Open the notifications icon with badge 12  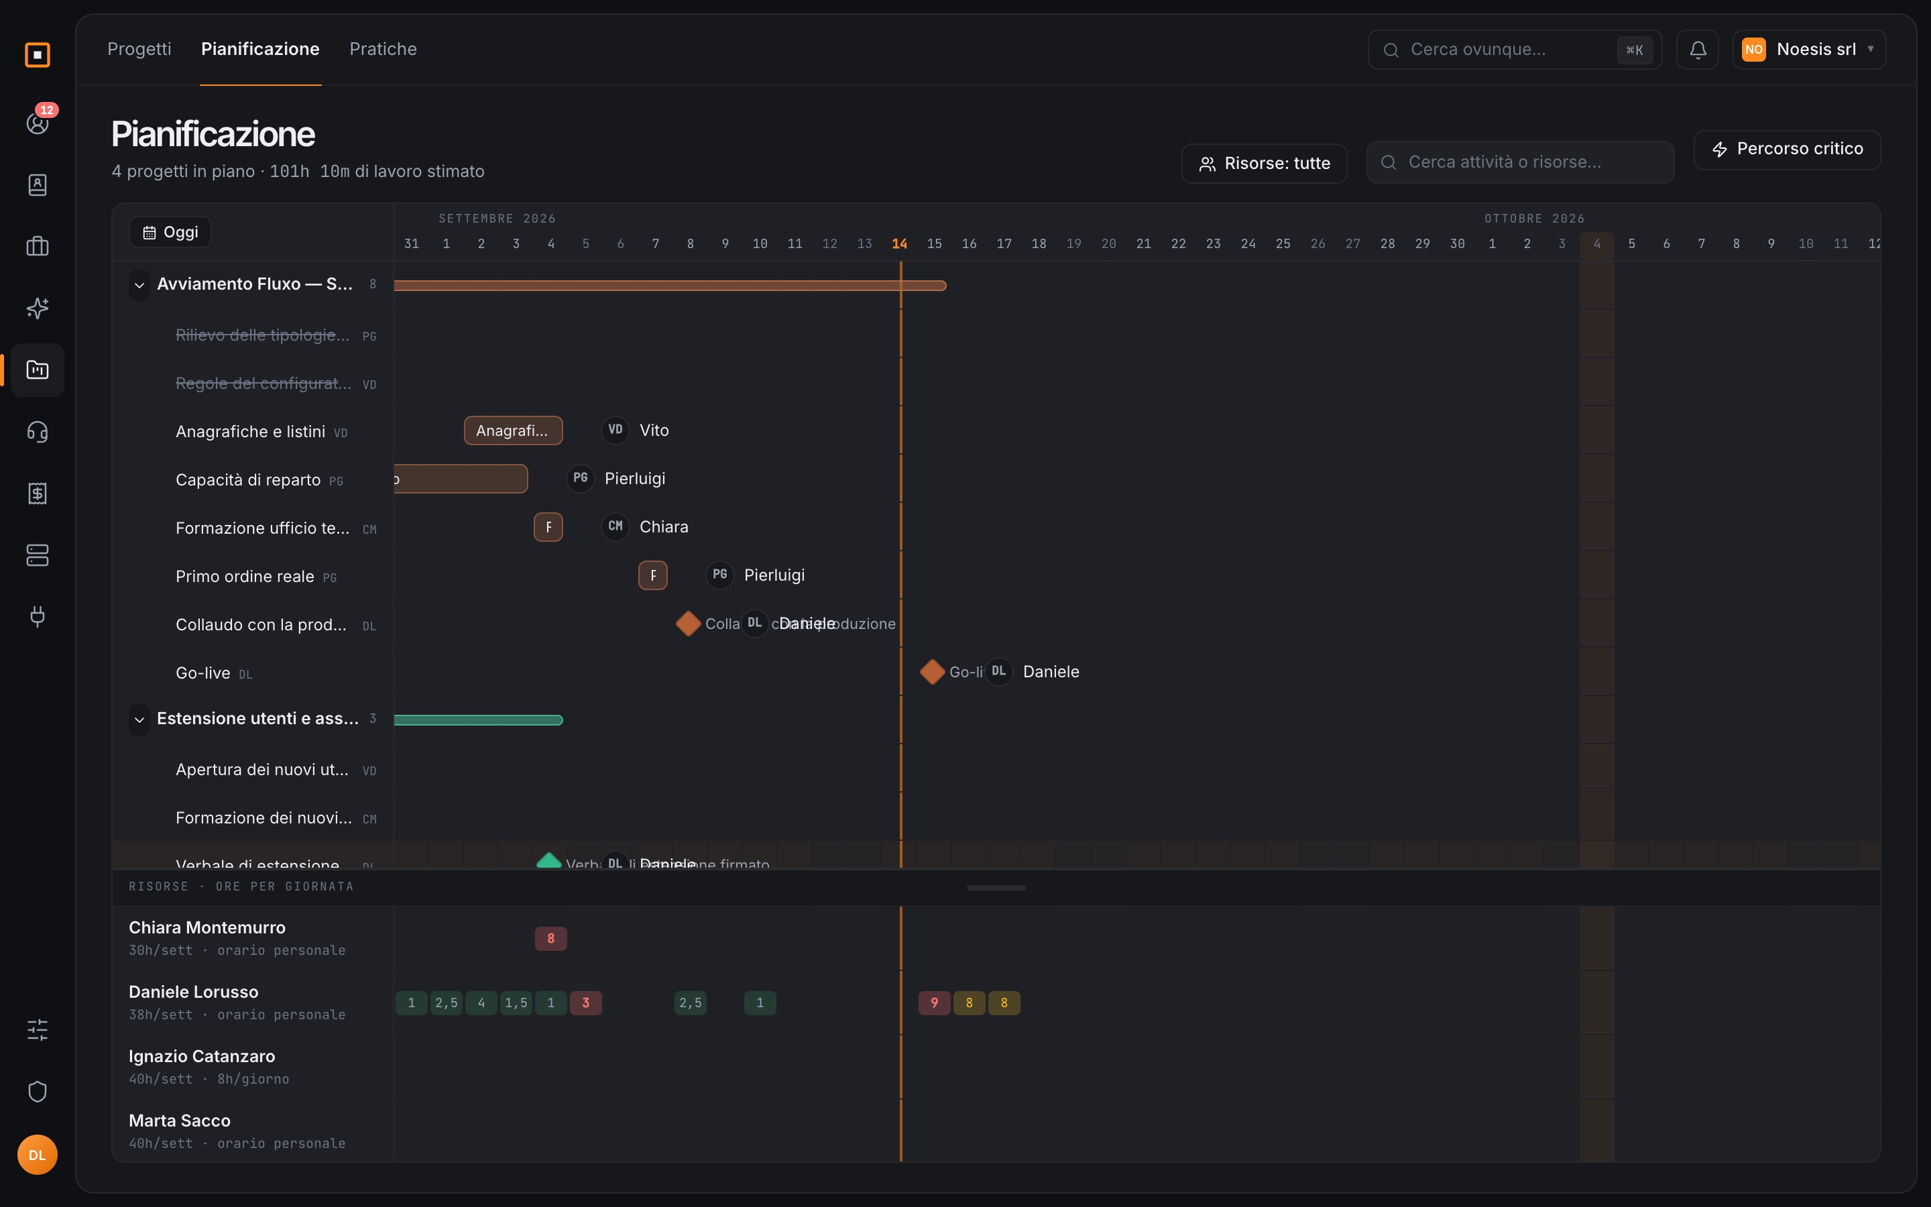pyautogui.click(x=38, y=123)
